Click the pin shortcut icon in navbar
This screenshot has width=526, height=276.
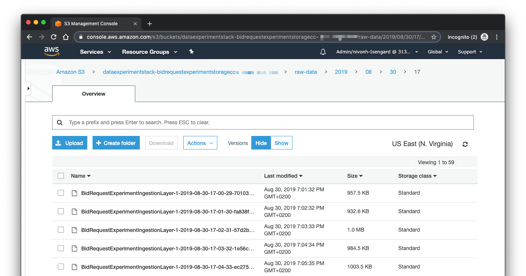(191, 52)
